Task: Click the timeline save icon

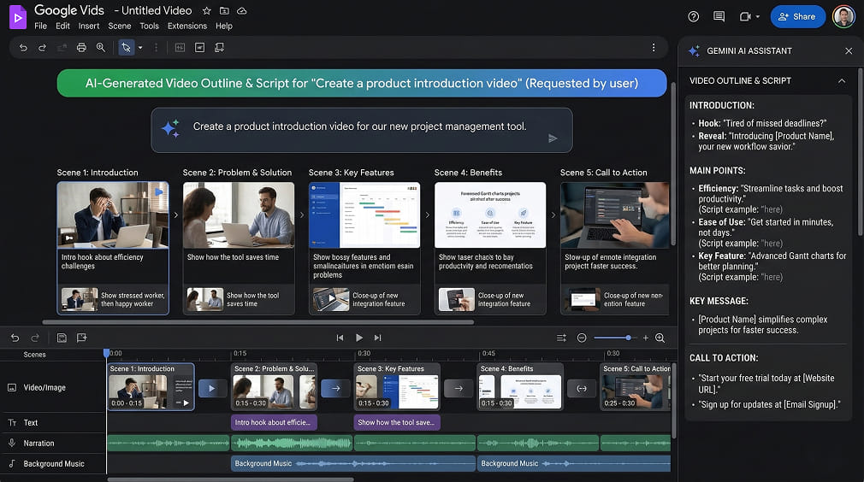Action: 62,338
